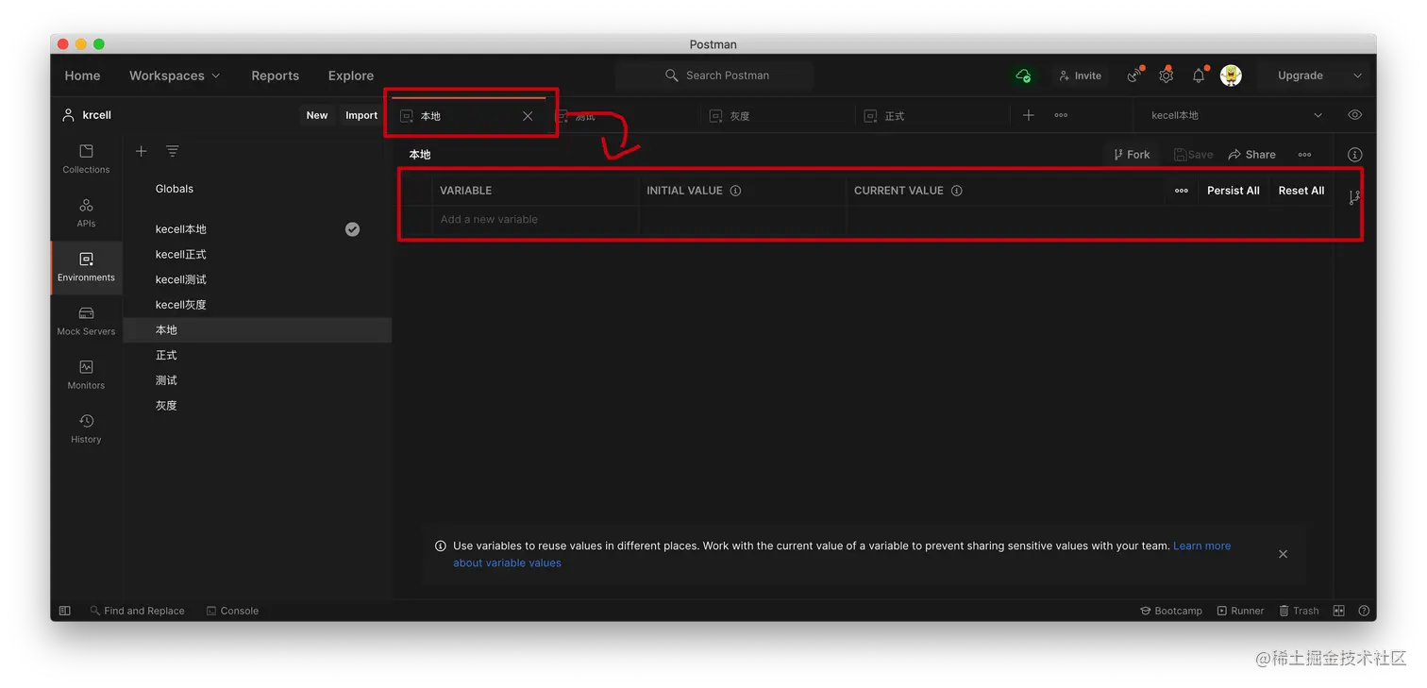Click the Share button
Image resolution: width=1427 pixels, height=688 pixels.
[x=1251, y=155]
